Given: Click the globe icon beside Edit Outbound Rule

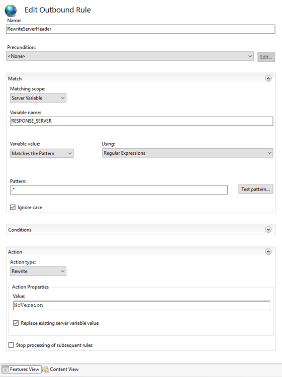Looking at the screenshot, I should point(11,11).
